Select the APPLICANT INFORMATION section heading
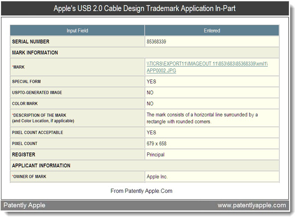This screenshot has width=295, height=218. [x=41, y=166]
